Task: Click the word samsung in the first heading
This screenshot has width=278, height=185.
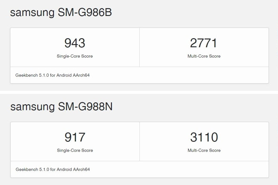Action: (32, 13)
